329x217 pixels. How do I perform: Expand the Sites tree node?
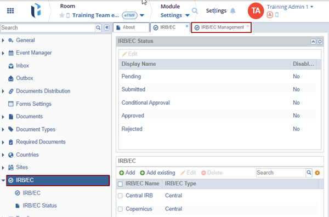tap(3, 168)
